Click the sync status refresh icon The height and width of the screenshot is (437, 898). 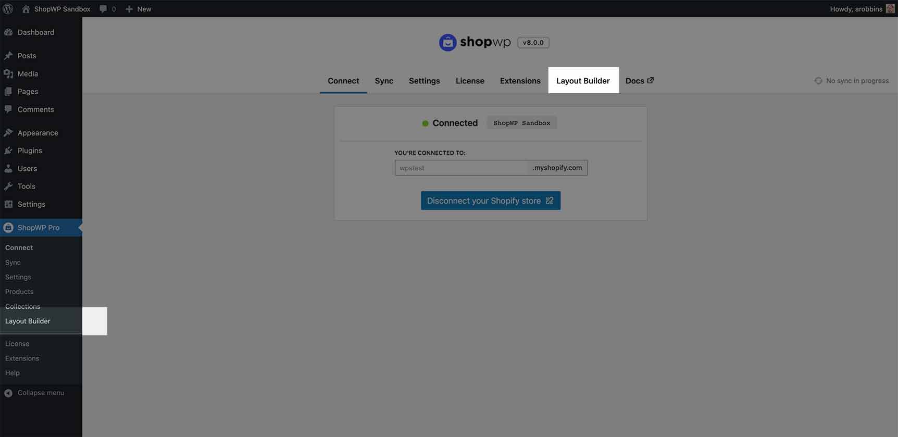pos(818,81)
